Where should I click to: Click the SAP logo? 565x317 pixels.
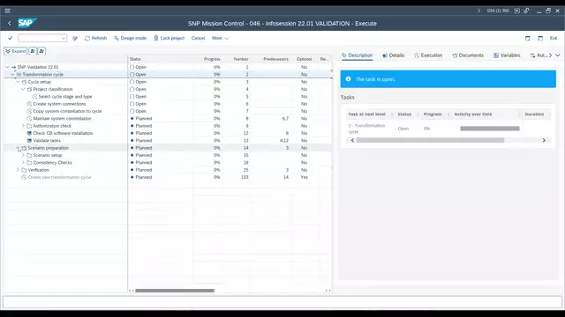(27, 23)
